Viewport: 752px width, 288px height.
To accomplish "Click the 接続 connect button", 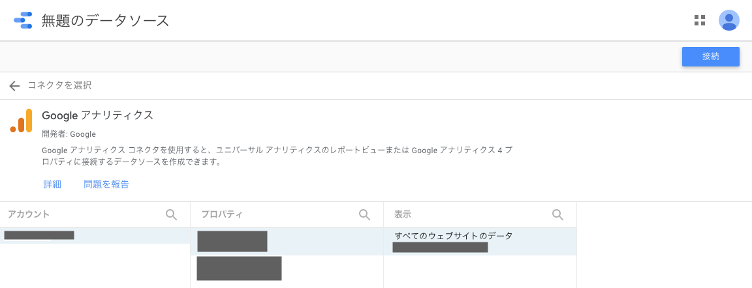I will [x=711, y=57].
